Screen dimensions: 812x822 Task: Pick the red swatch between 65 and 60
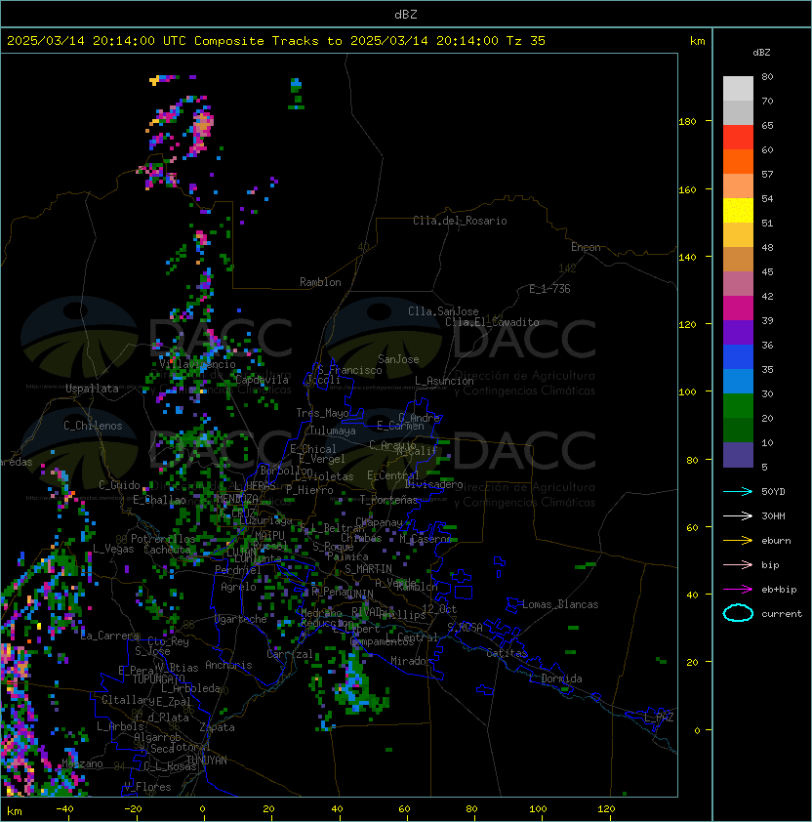[738, 138]
